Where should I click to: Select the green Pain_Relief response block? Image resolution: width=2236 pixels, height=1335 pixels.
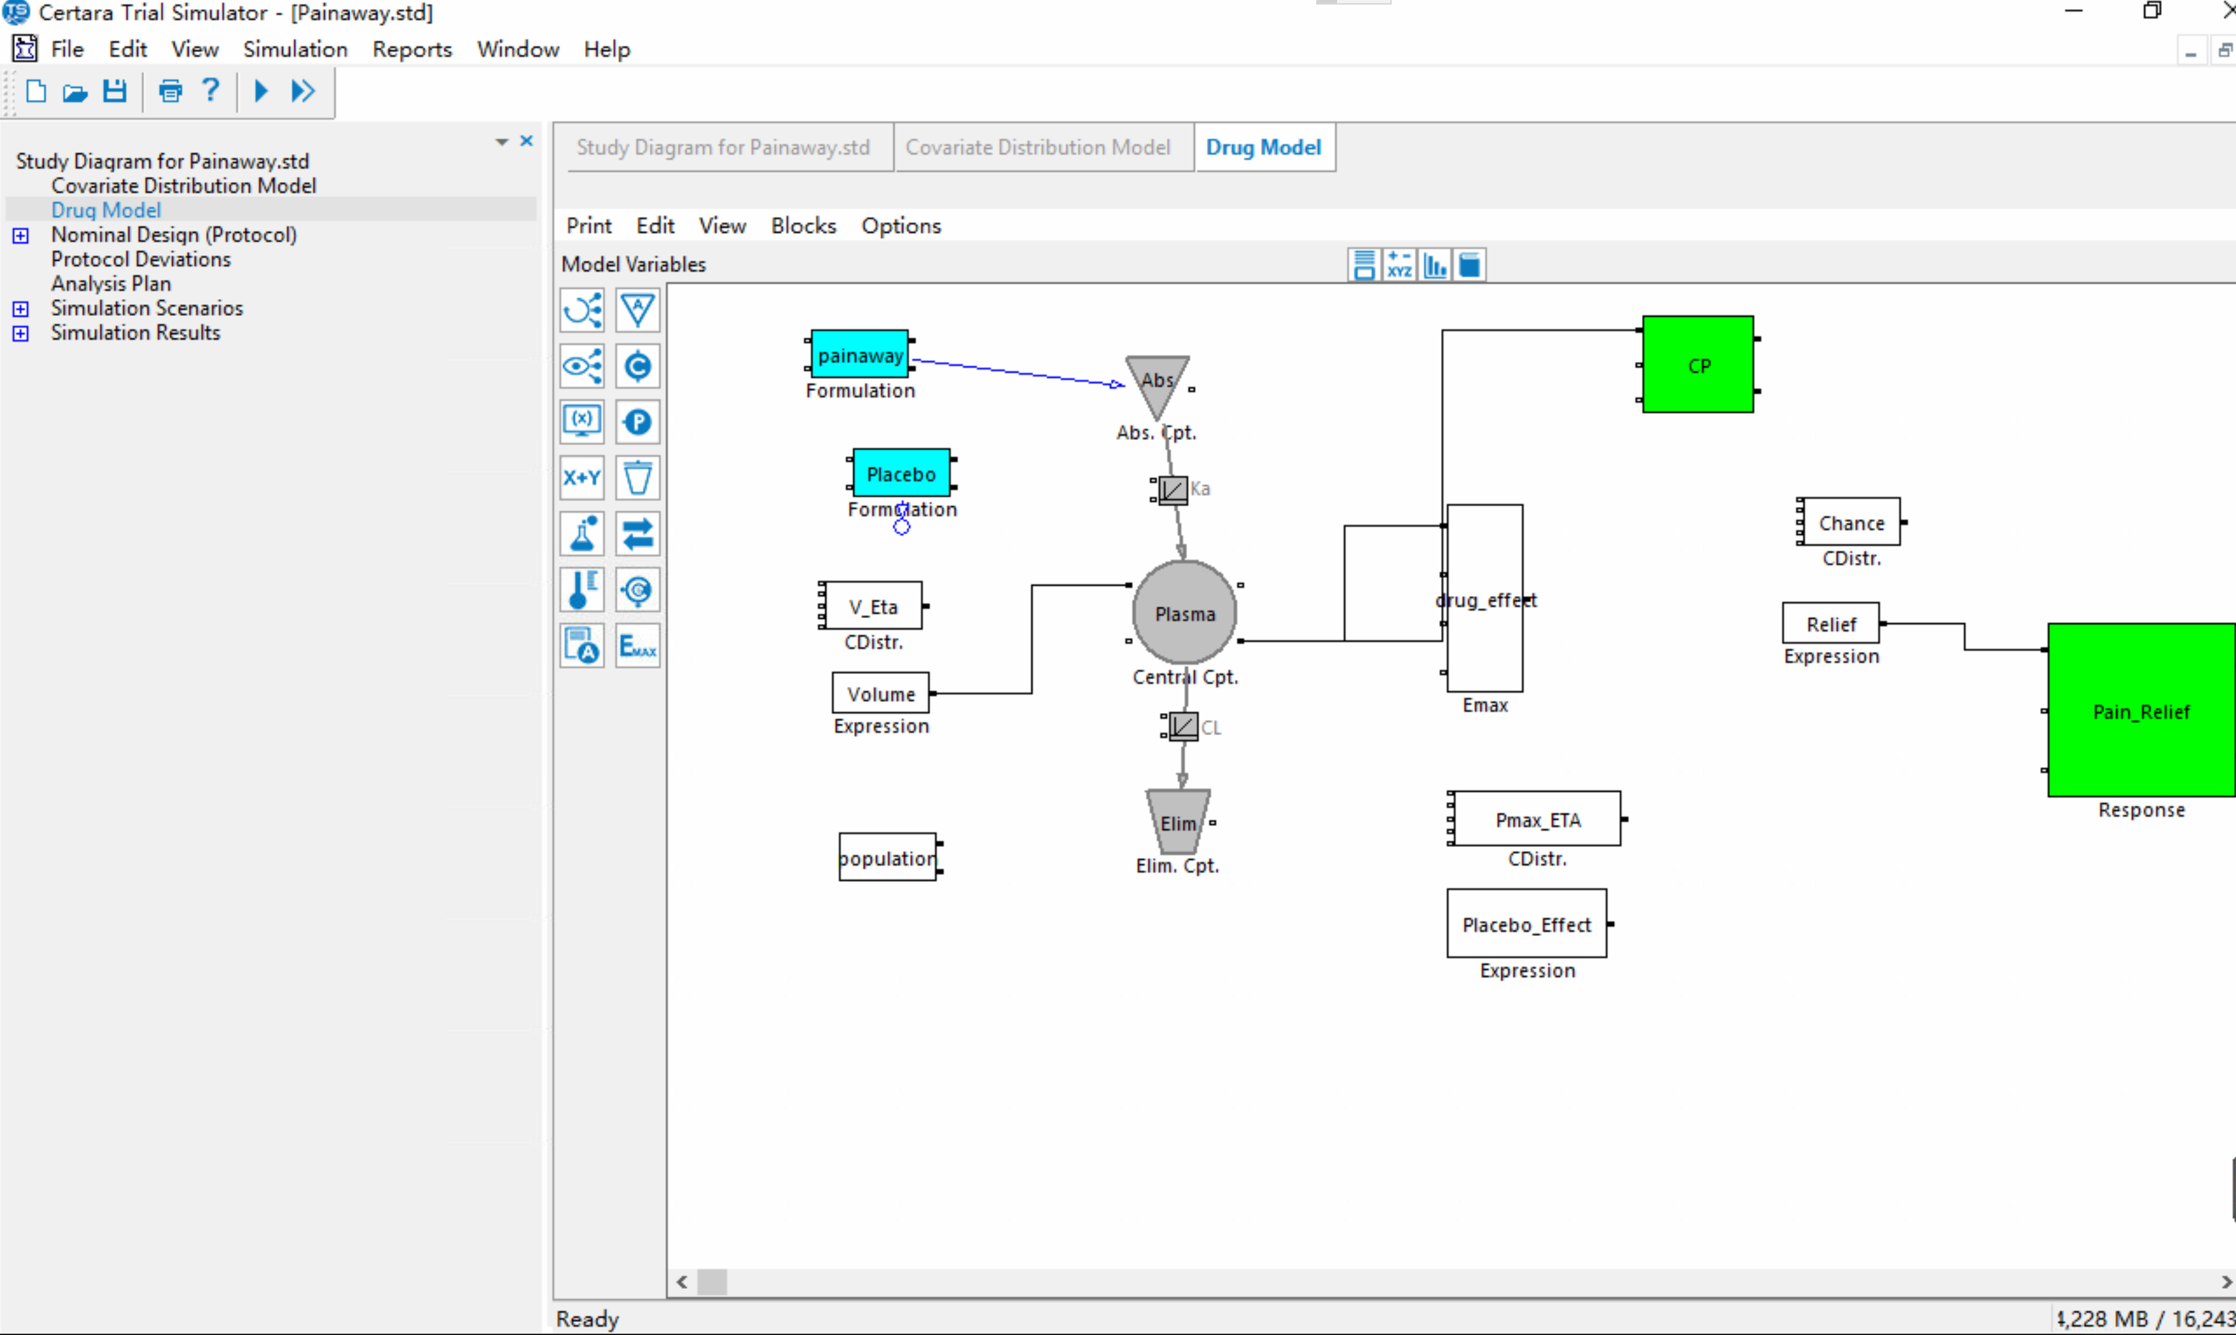click(2142, 710)
